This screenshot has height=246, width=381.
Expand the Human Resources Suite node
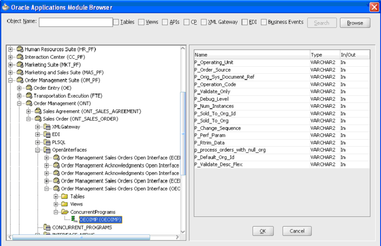click(11, 49)
